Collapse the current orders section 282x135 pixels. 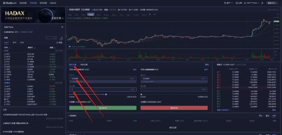68,116
